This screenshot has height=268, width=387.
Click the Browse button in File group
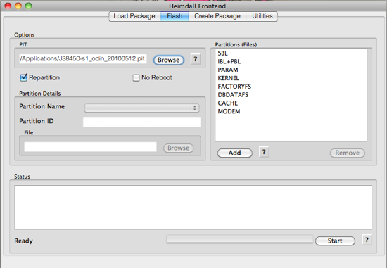click(x=179, y=148)
